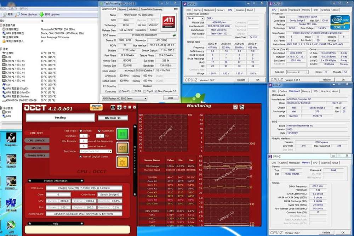
Task: Open the blue figures desktop icon
Action: [11, 203]
